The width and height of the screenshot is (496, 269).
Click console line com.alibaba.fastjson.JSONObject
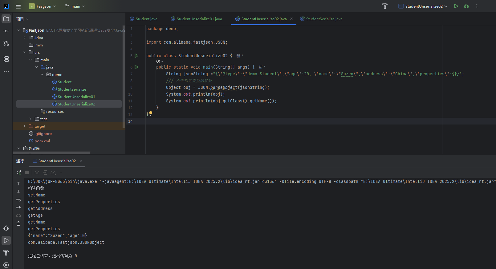coord(66,242)
